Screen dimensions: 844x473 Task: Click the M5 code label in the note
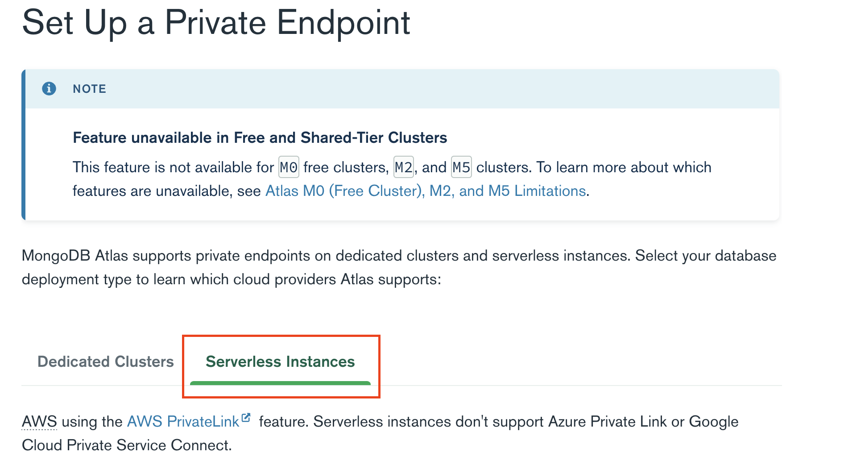tap(461, 167)
